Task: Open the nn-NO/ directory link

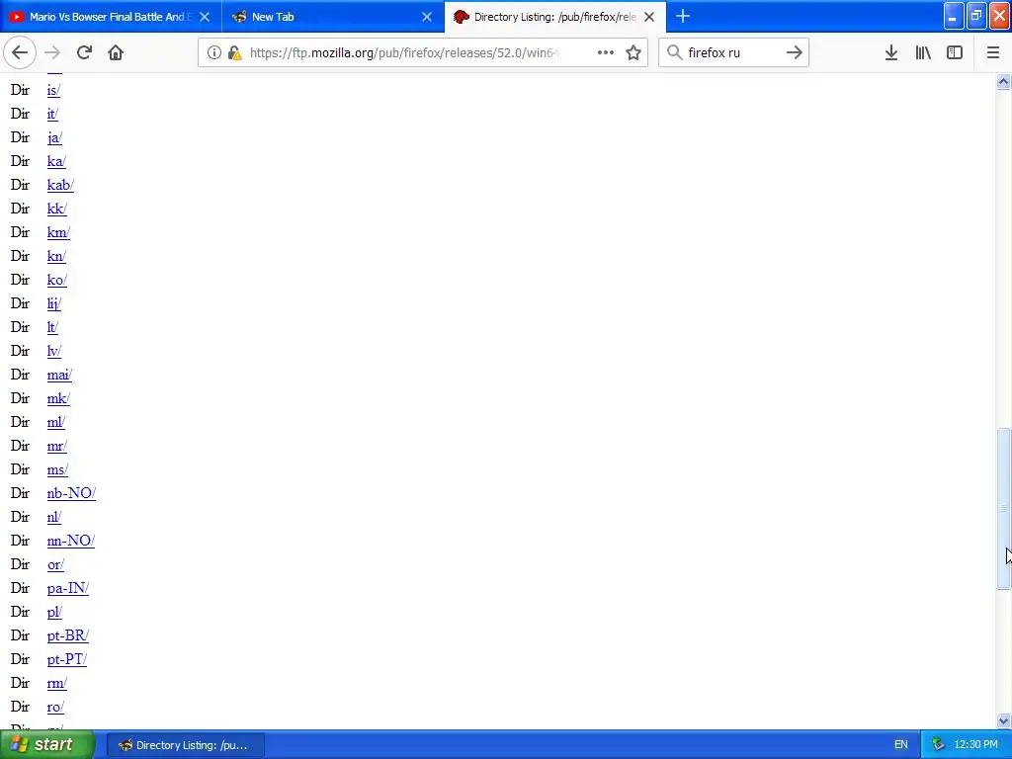Action: click(x=71, y=541)
